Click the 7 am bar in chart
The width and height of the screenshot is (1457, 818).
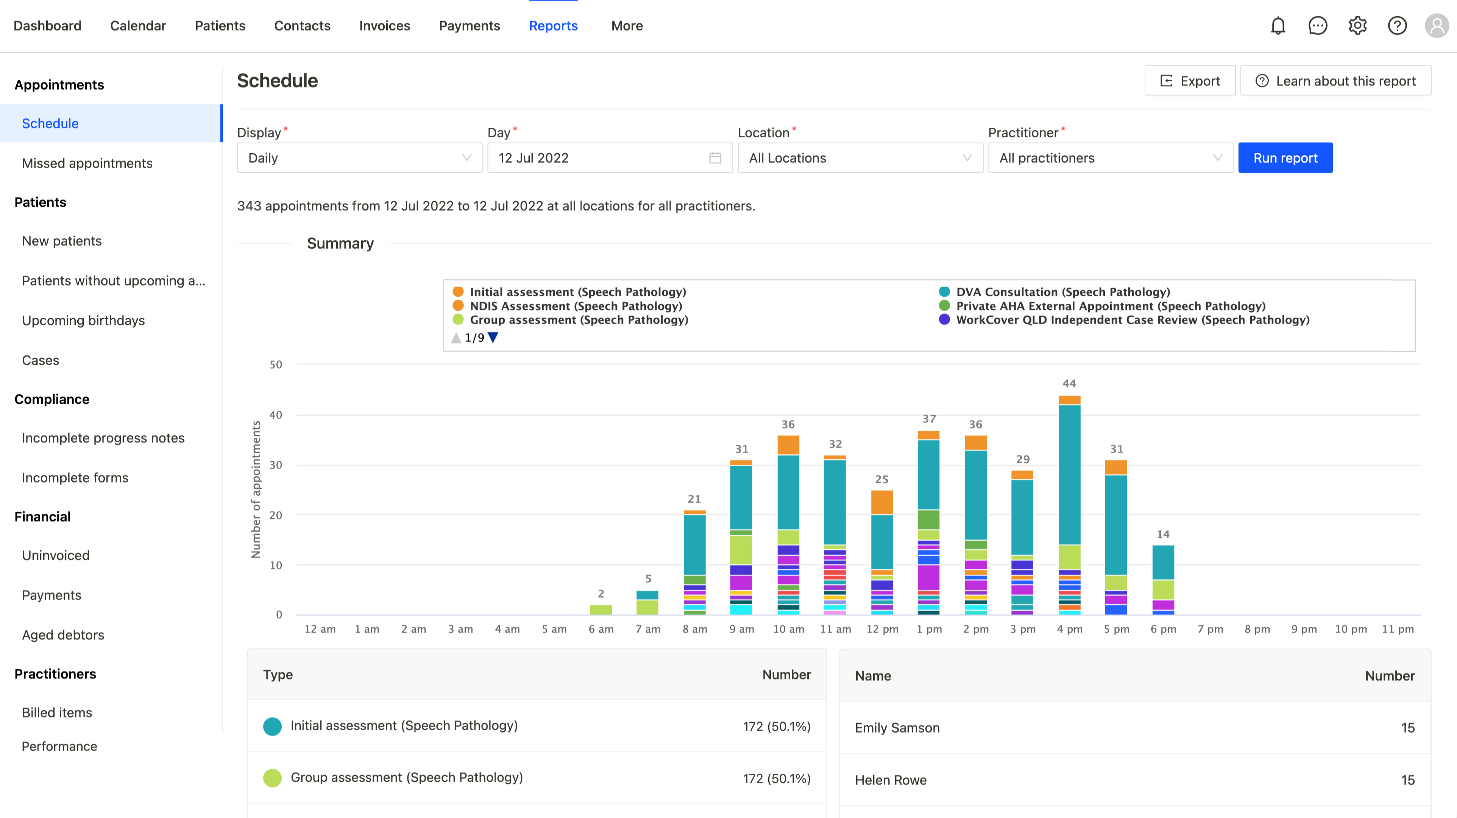[x=647, y=603]
